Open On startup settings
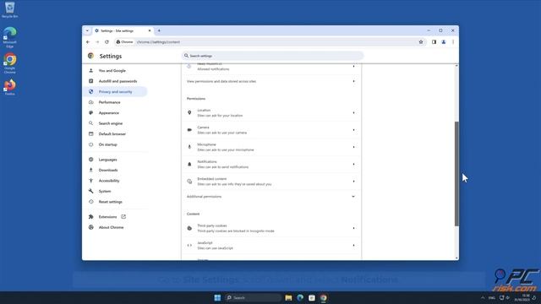This screenshot has height=304, width=541. point(107,144)
